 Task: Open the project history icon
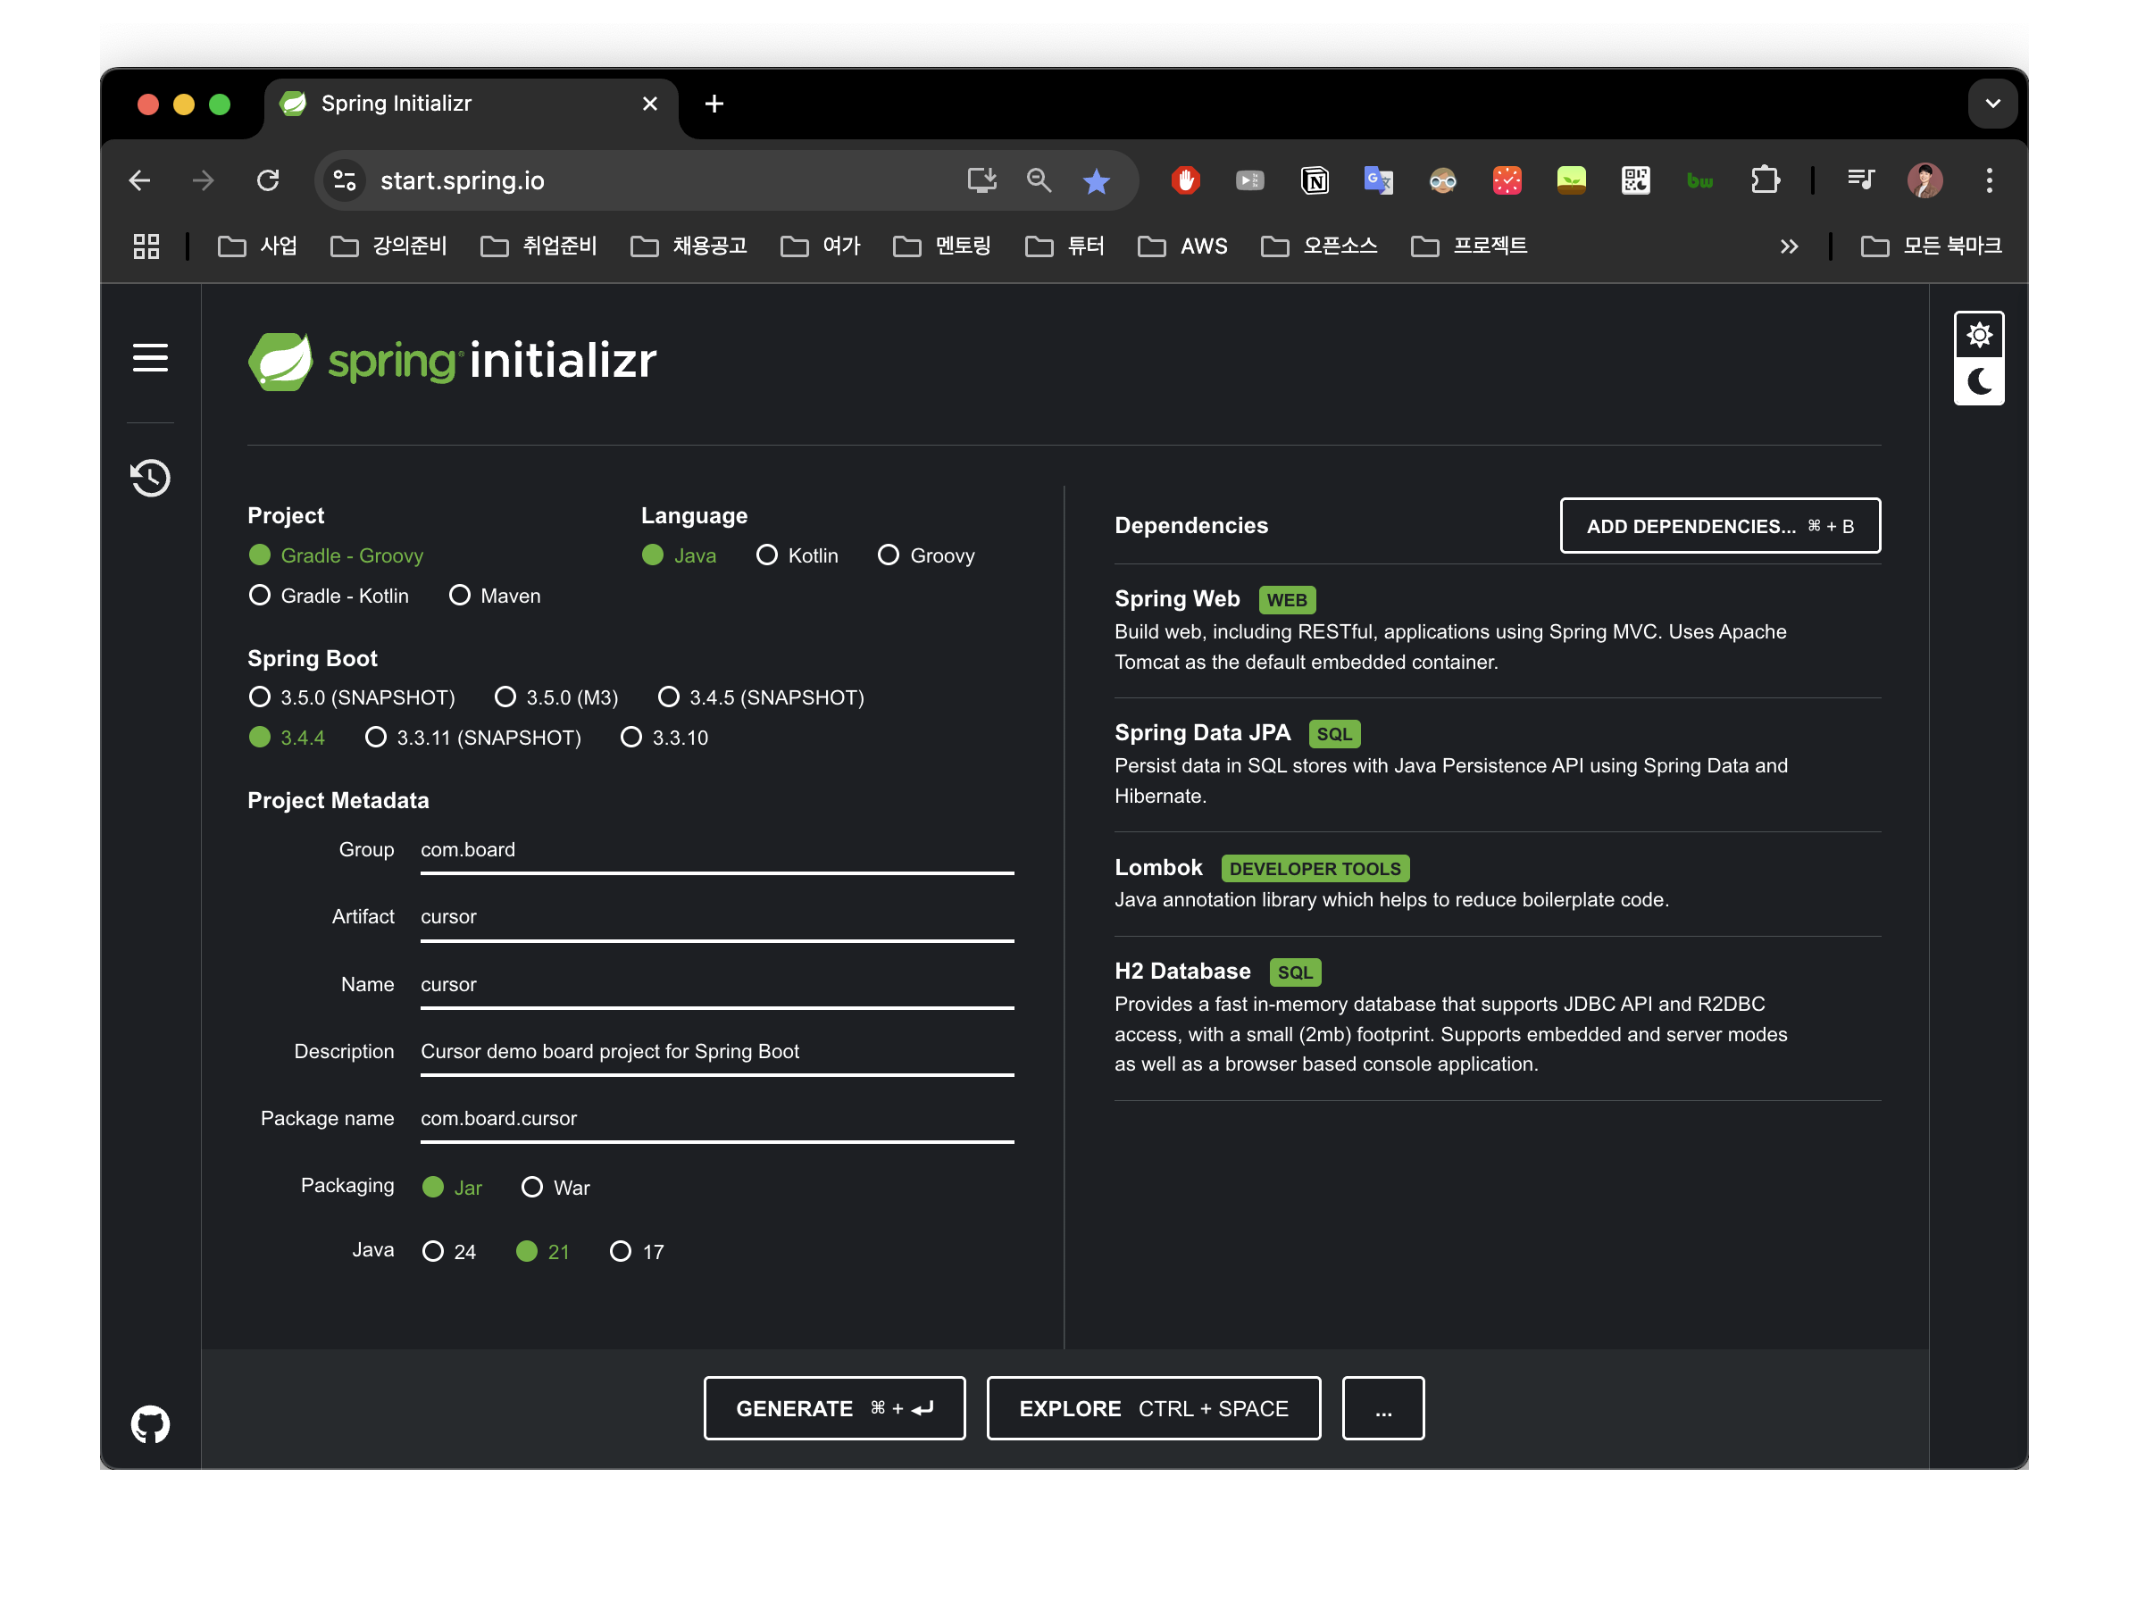pyautogui.click(x=150, y=479)
